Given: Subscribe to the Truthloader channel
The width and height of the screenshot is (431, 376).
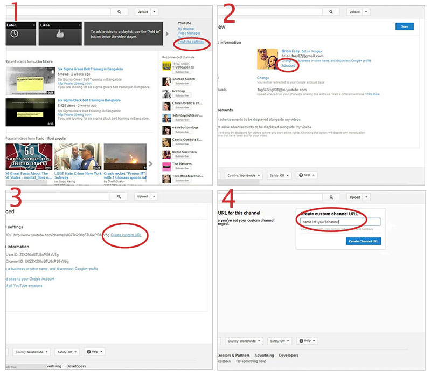Looking at the screenshot, I should (x=182, y=72).
